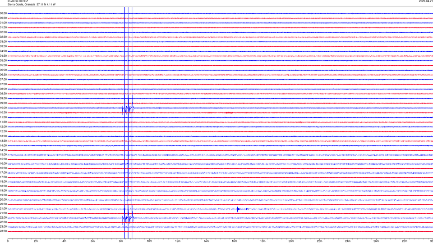Viewport: 433px width, 243px height.
Task: Select the 05:30 trace time label
Action: pos(3,65)
